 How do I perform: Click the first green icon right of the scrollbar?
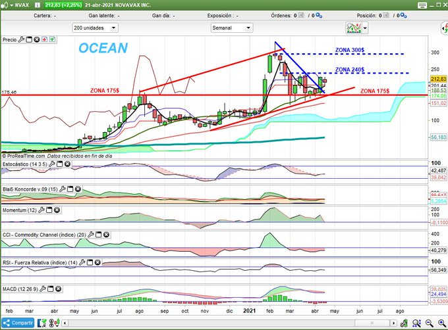404,323
